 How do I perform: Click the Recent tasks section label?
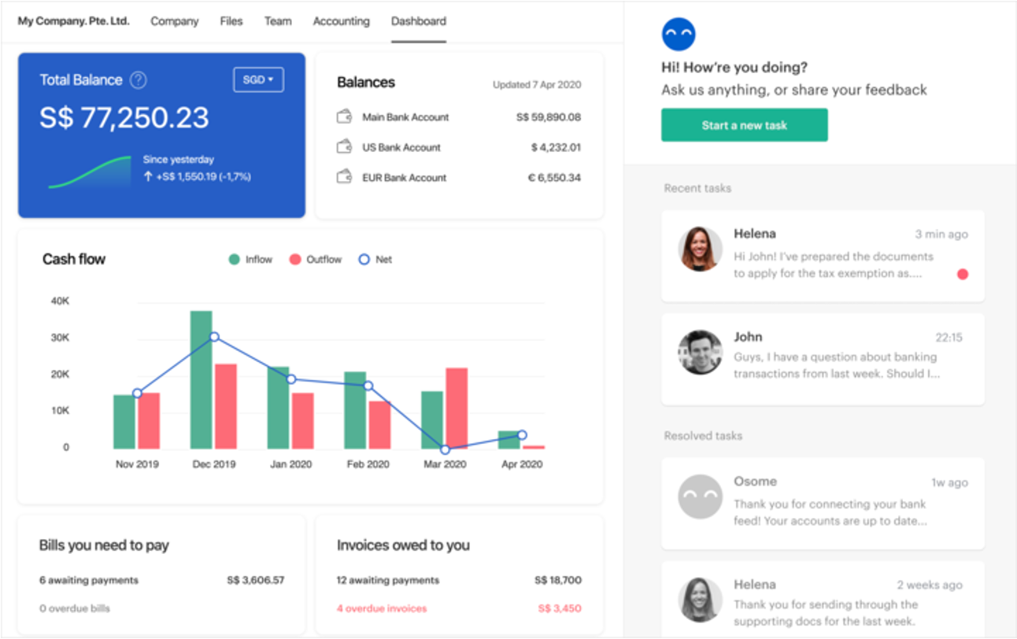click(x=697, y=188)
